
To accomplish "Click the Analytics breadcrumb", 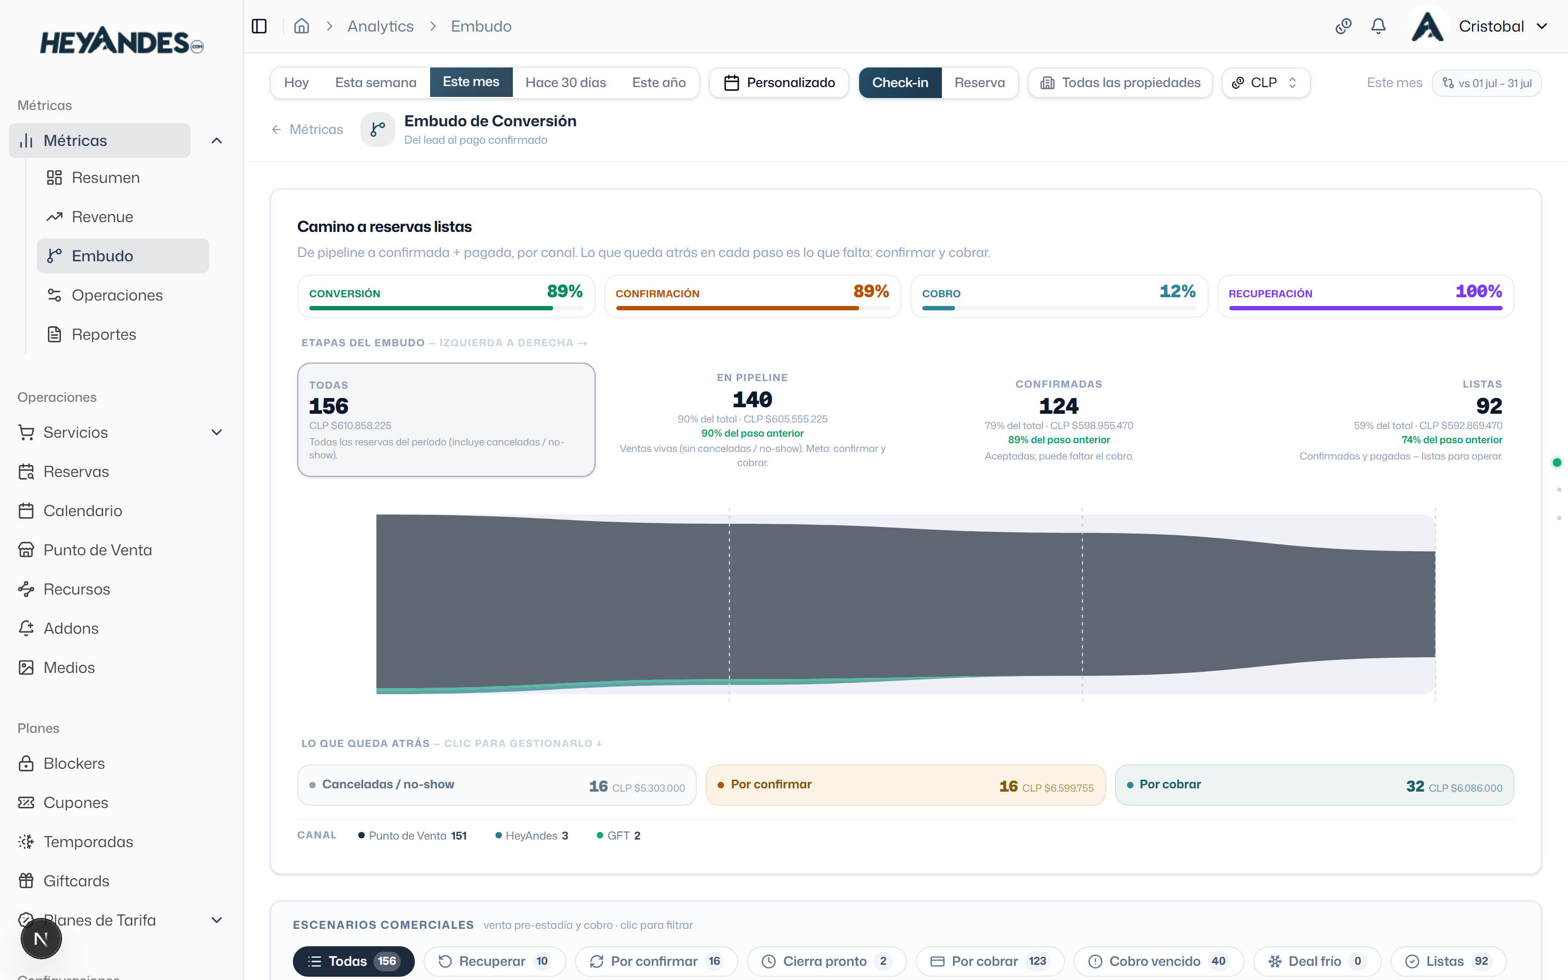I will (x=381, y=26).
